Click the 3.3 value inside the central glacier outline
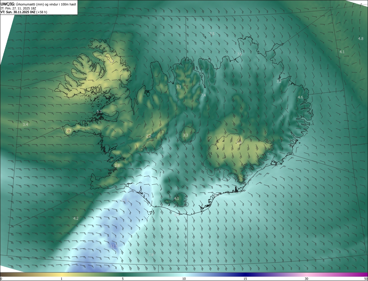This screenshot has width=368, height=281. 185,135
